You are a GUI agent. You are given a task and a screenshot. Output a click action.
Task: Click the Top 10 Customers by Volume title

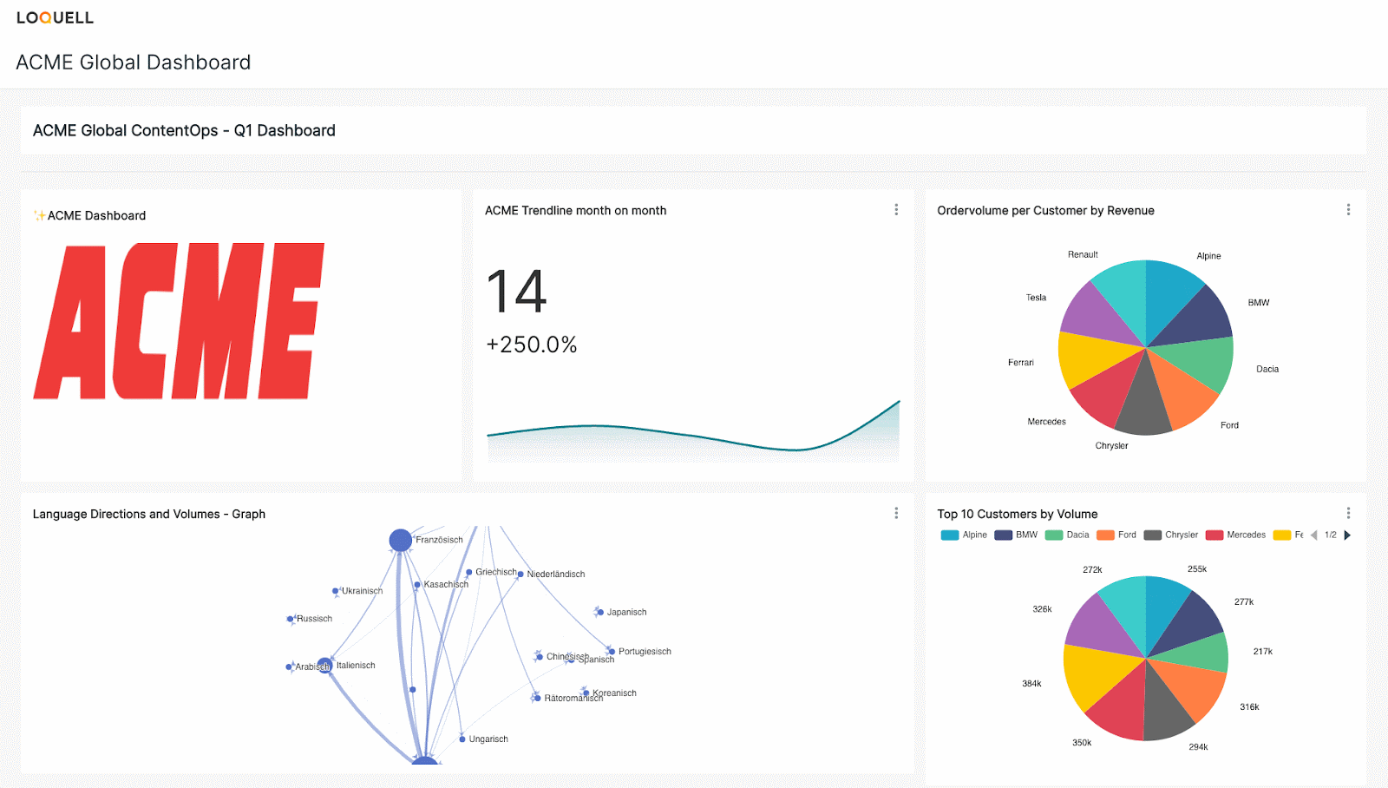(1018, 515)
